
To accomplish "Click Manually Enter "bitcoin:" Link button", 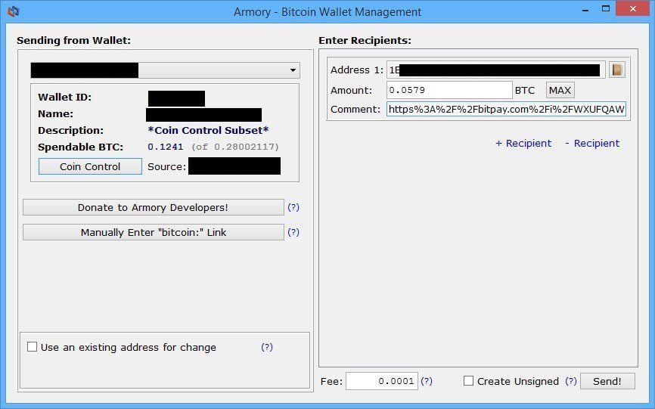I will click(154, 232).
